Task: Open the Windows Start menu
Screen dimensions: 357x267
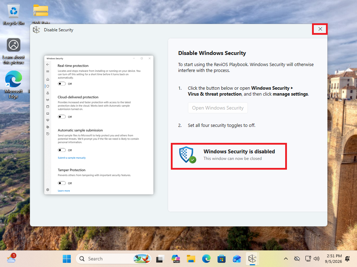Action: 67,259
